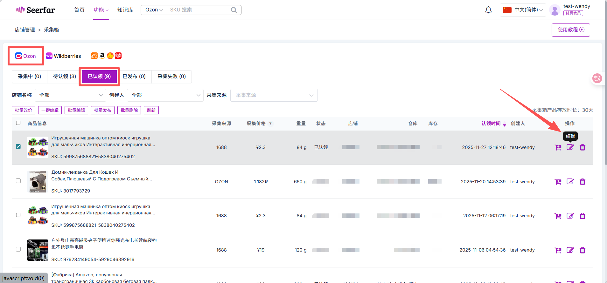607x283 pixels.
Task: Click the SKU 搜索 input field
Action: [x=199, y=10]
